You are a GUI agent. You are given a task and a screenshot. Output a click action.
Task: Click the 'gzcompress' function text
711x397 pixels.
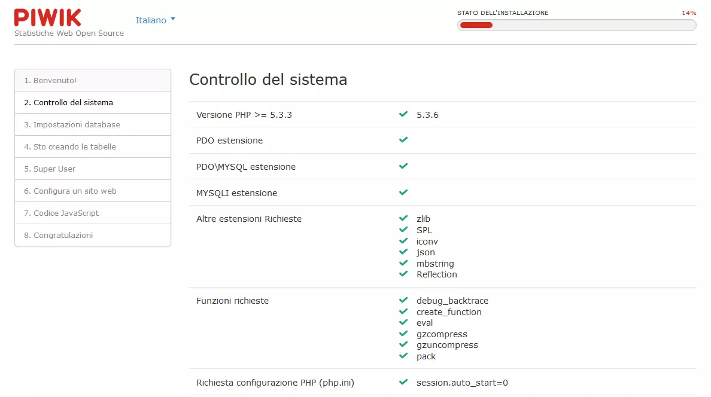(x=442, y=334)
